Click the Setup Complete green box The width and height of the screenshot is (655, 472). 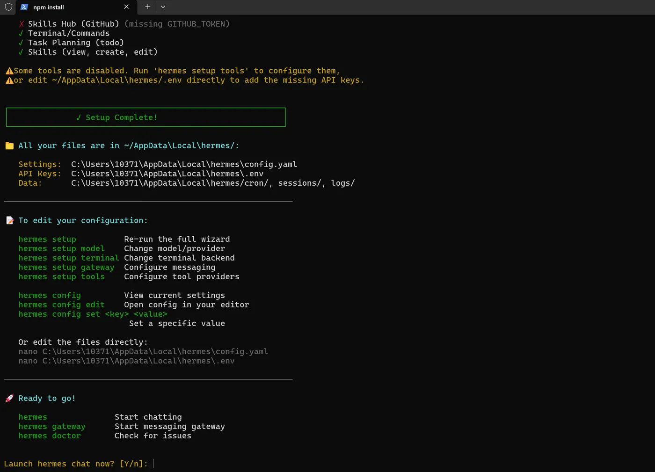146,117
